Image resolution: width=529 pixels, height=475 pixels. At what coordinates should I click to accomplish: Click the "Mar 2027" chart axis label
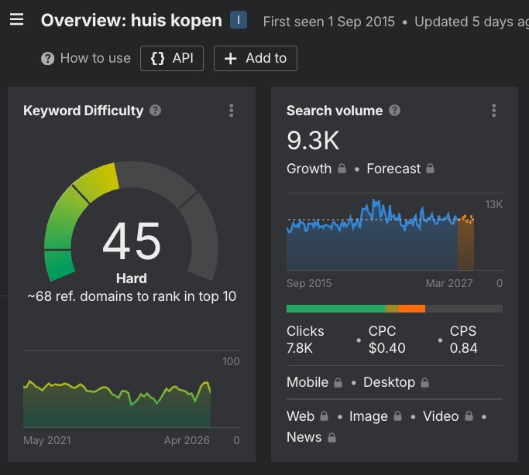[449, 283]
